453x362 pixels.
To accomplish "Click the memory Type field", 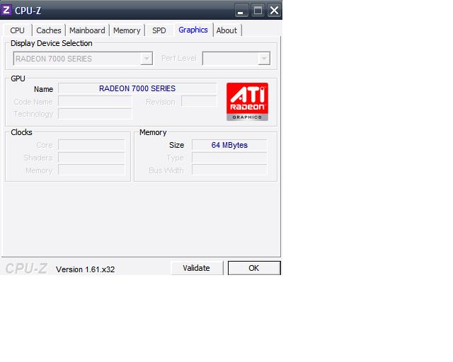I will click(x=229, y=158).
